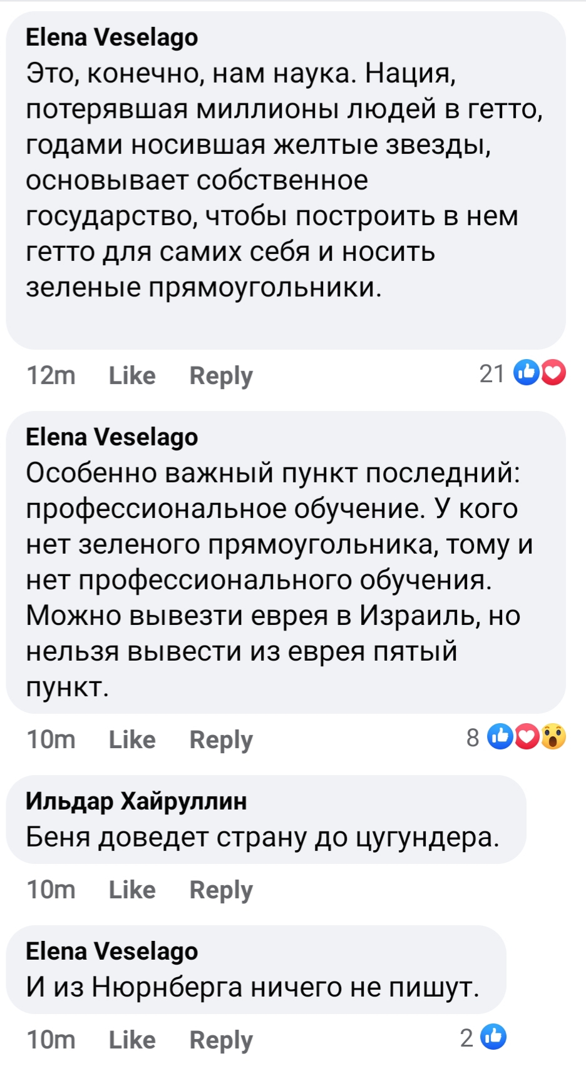Screen dimensions: 586x1071
Task: Open reaction count 2 on last comment
Action: [x=467, y=1038]
